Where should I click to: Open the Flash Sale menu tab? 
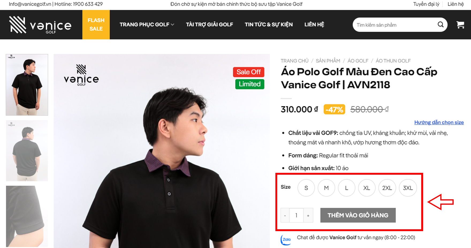96,25
